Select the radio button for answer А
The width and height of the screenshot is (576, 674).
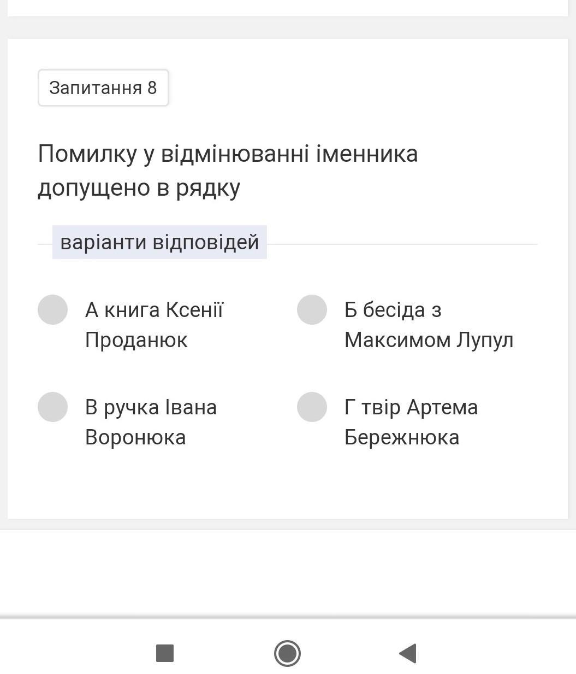point(52,309)
